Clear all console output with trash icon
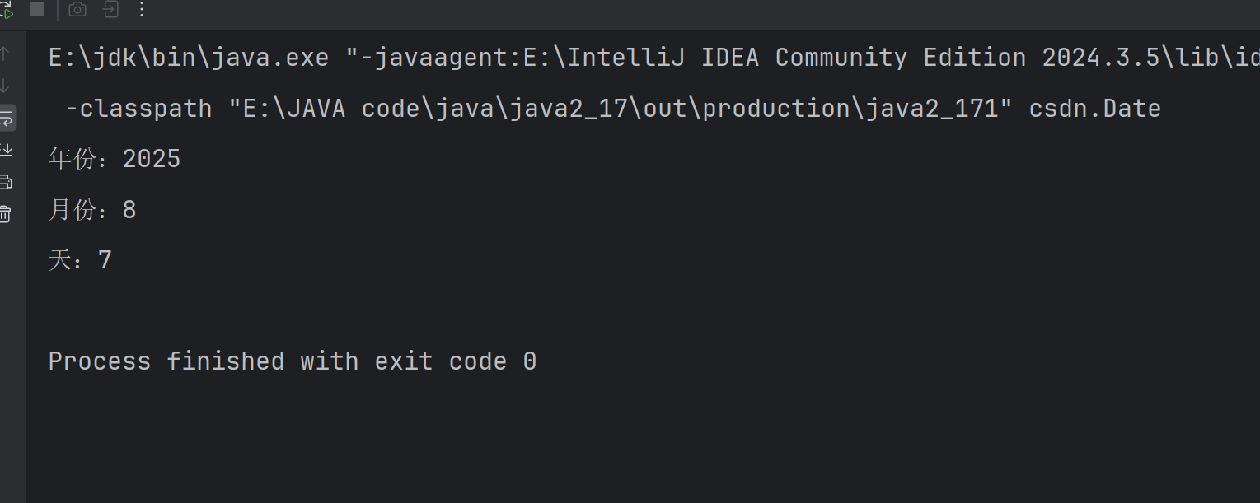Image resolution: width=1260 pixels, height=503 pixels. pyautogui.click(x=5, y=213)
